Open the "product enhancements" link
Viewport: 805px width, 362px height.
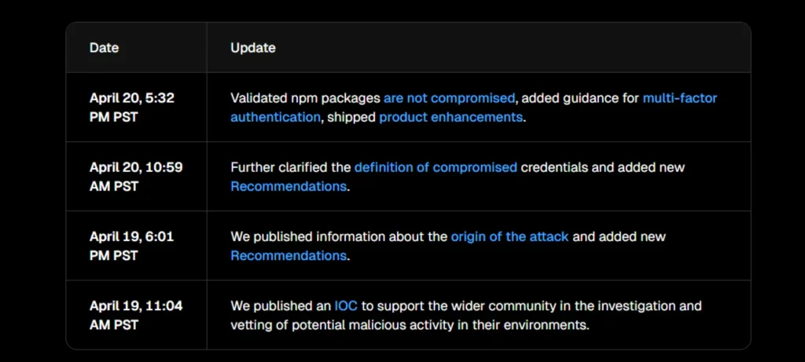click(x=450, y=117)
